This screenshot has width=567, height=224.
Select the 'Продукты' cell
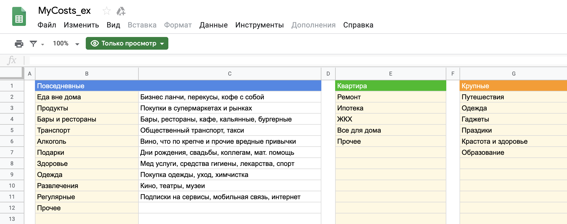coord(87,108)
